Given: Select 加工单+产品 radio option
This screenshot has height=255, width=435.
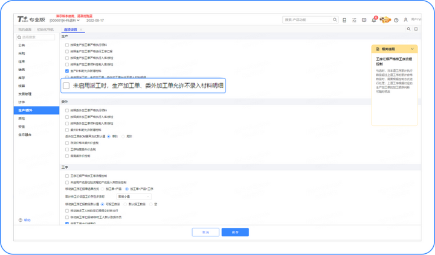Looking at the screenshot, I should pos(102,189).
